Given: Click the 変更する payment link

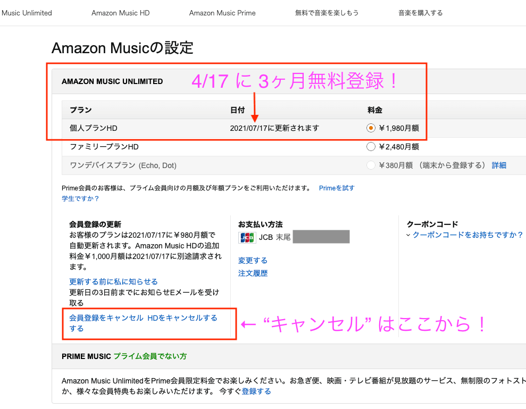Looking at the screenshot, I should 253,261.
